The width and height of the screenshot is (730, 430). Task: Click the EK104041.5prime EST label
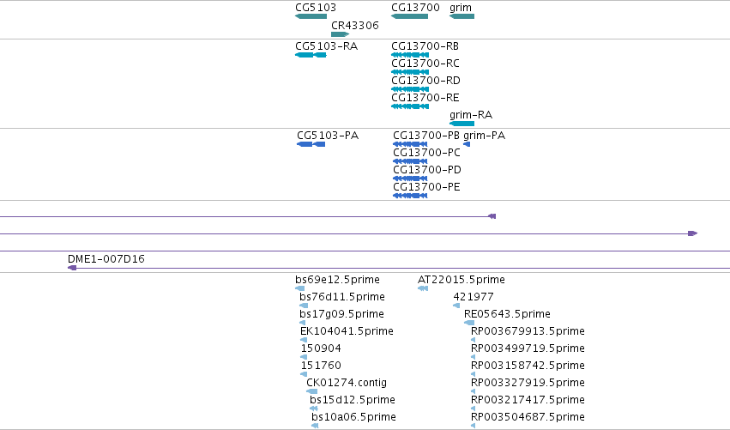(347, 331)
